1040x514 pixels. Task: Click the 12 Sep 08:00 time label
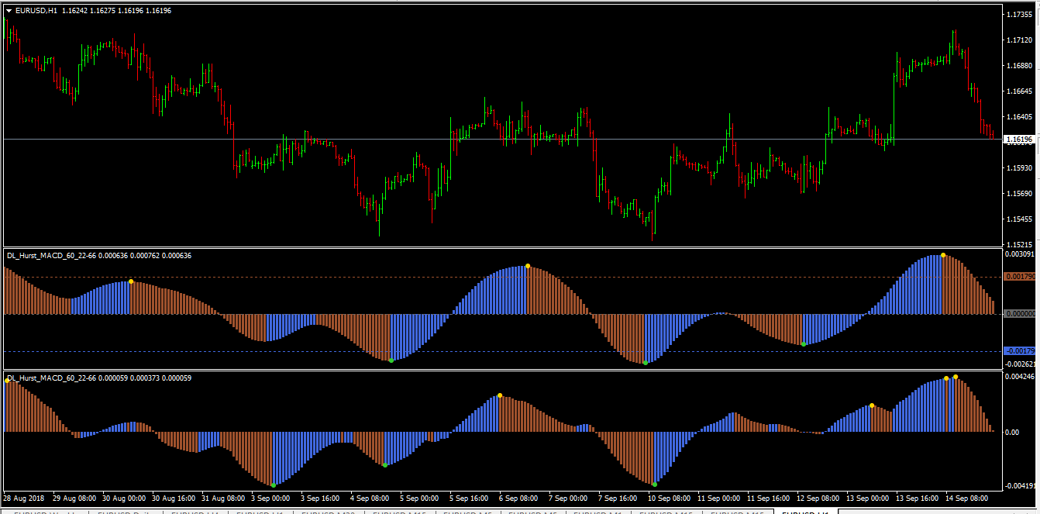(x=820, y=498)
